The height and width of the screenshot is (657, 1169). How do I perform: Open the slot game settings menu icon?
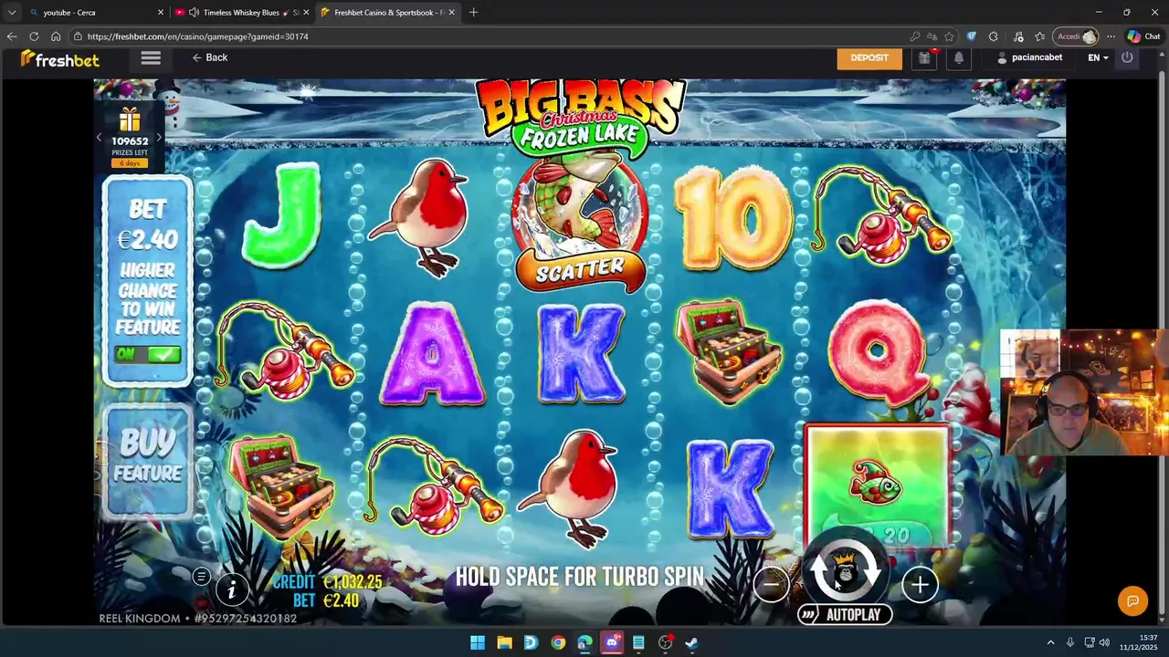click(x=201, y=576)
